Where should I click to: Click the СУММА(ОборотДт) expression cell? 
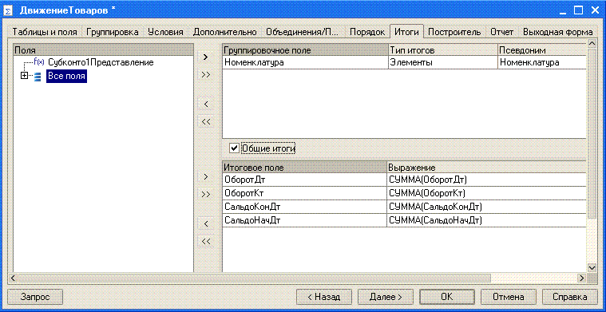click(486, 180)
